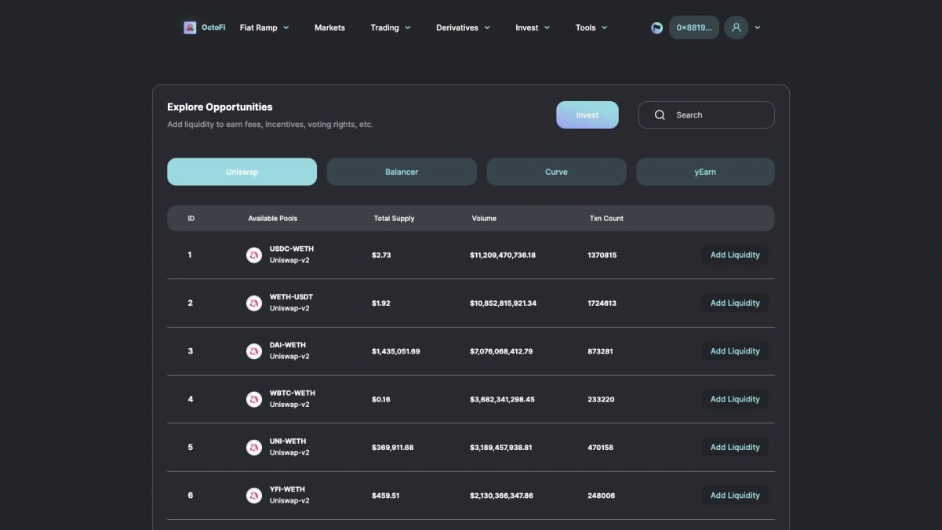Expand the Derivatives dropdown menu
This screenshot has width=942, height=530.
[x=463, y=27]
